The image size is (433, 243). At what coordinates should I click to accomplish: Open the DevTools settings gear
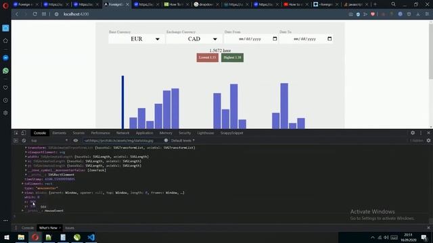pos(413,133)
